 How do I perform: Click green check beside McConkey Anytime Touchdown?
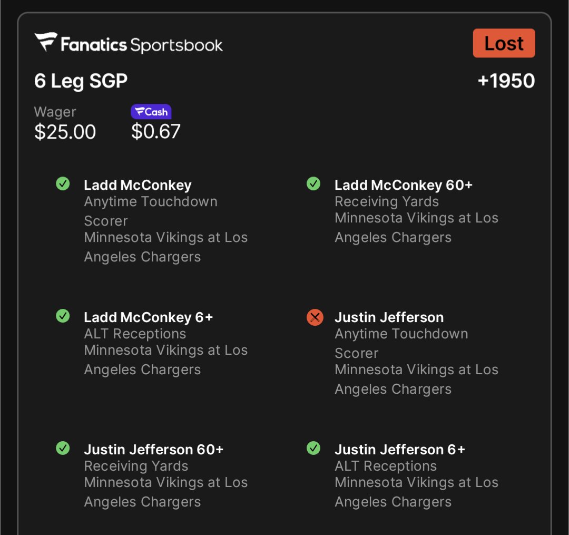pos(63,183)
